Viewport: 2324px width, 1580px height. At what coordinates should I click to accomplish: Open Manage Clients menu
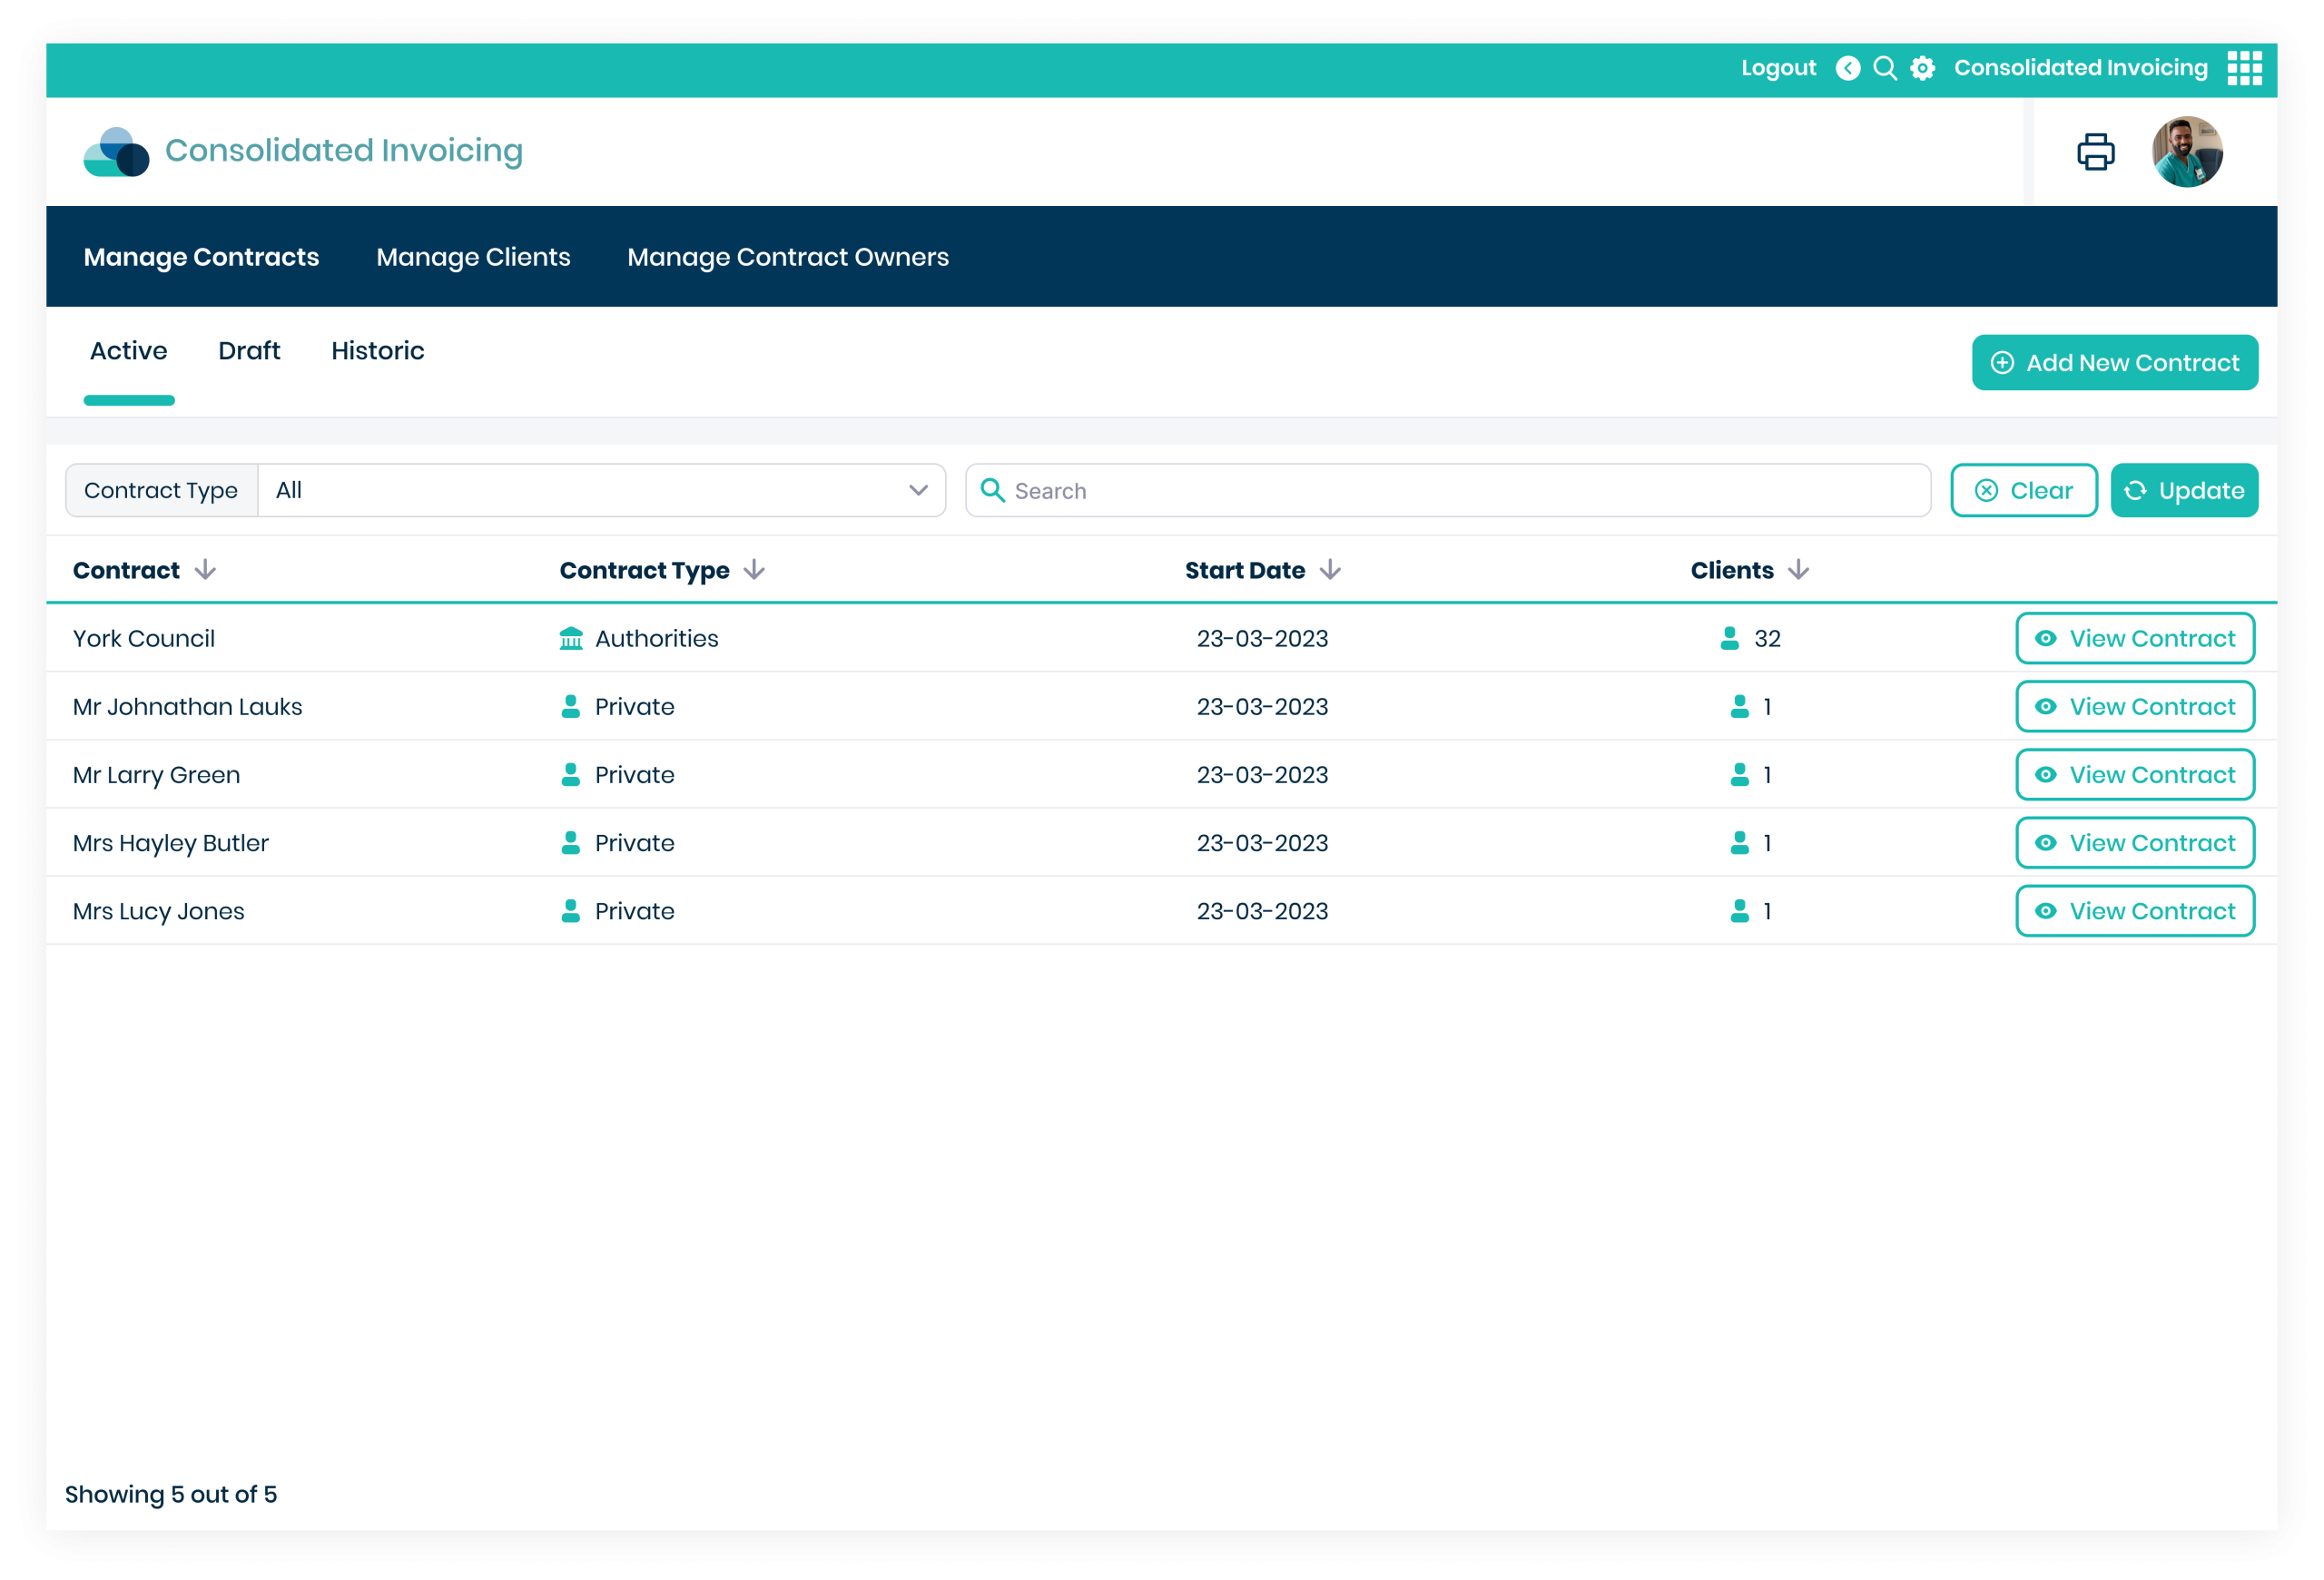point(473,257)
